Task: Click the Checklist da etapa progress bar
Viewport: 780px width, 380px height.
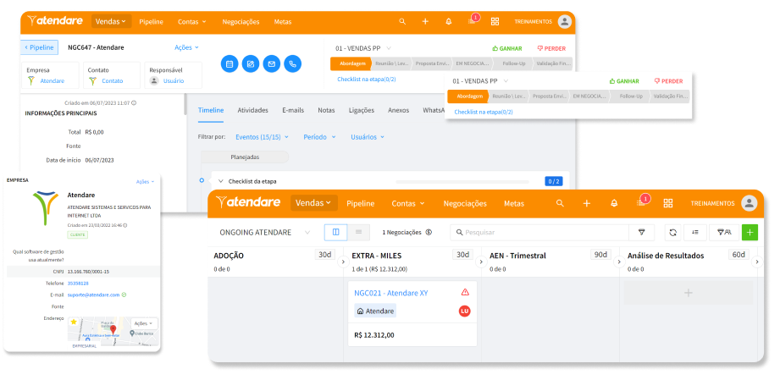Action: click(x=462, y=182)
